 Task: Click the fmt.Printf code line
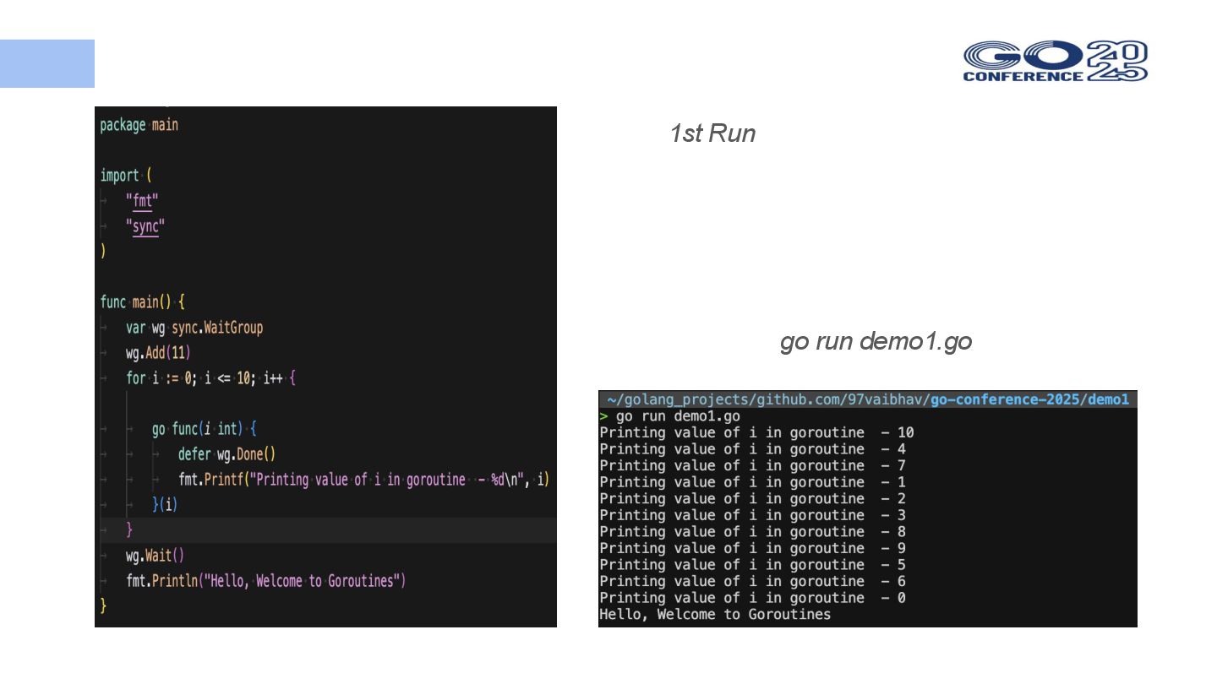tap(364, 480)
